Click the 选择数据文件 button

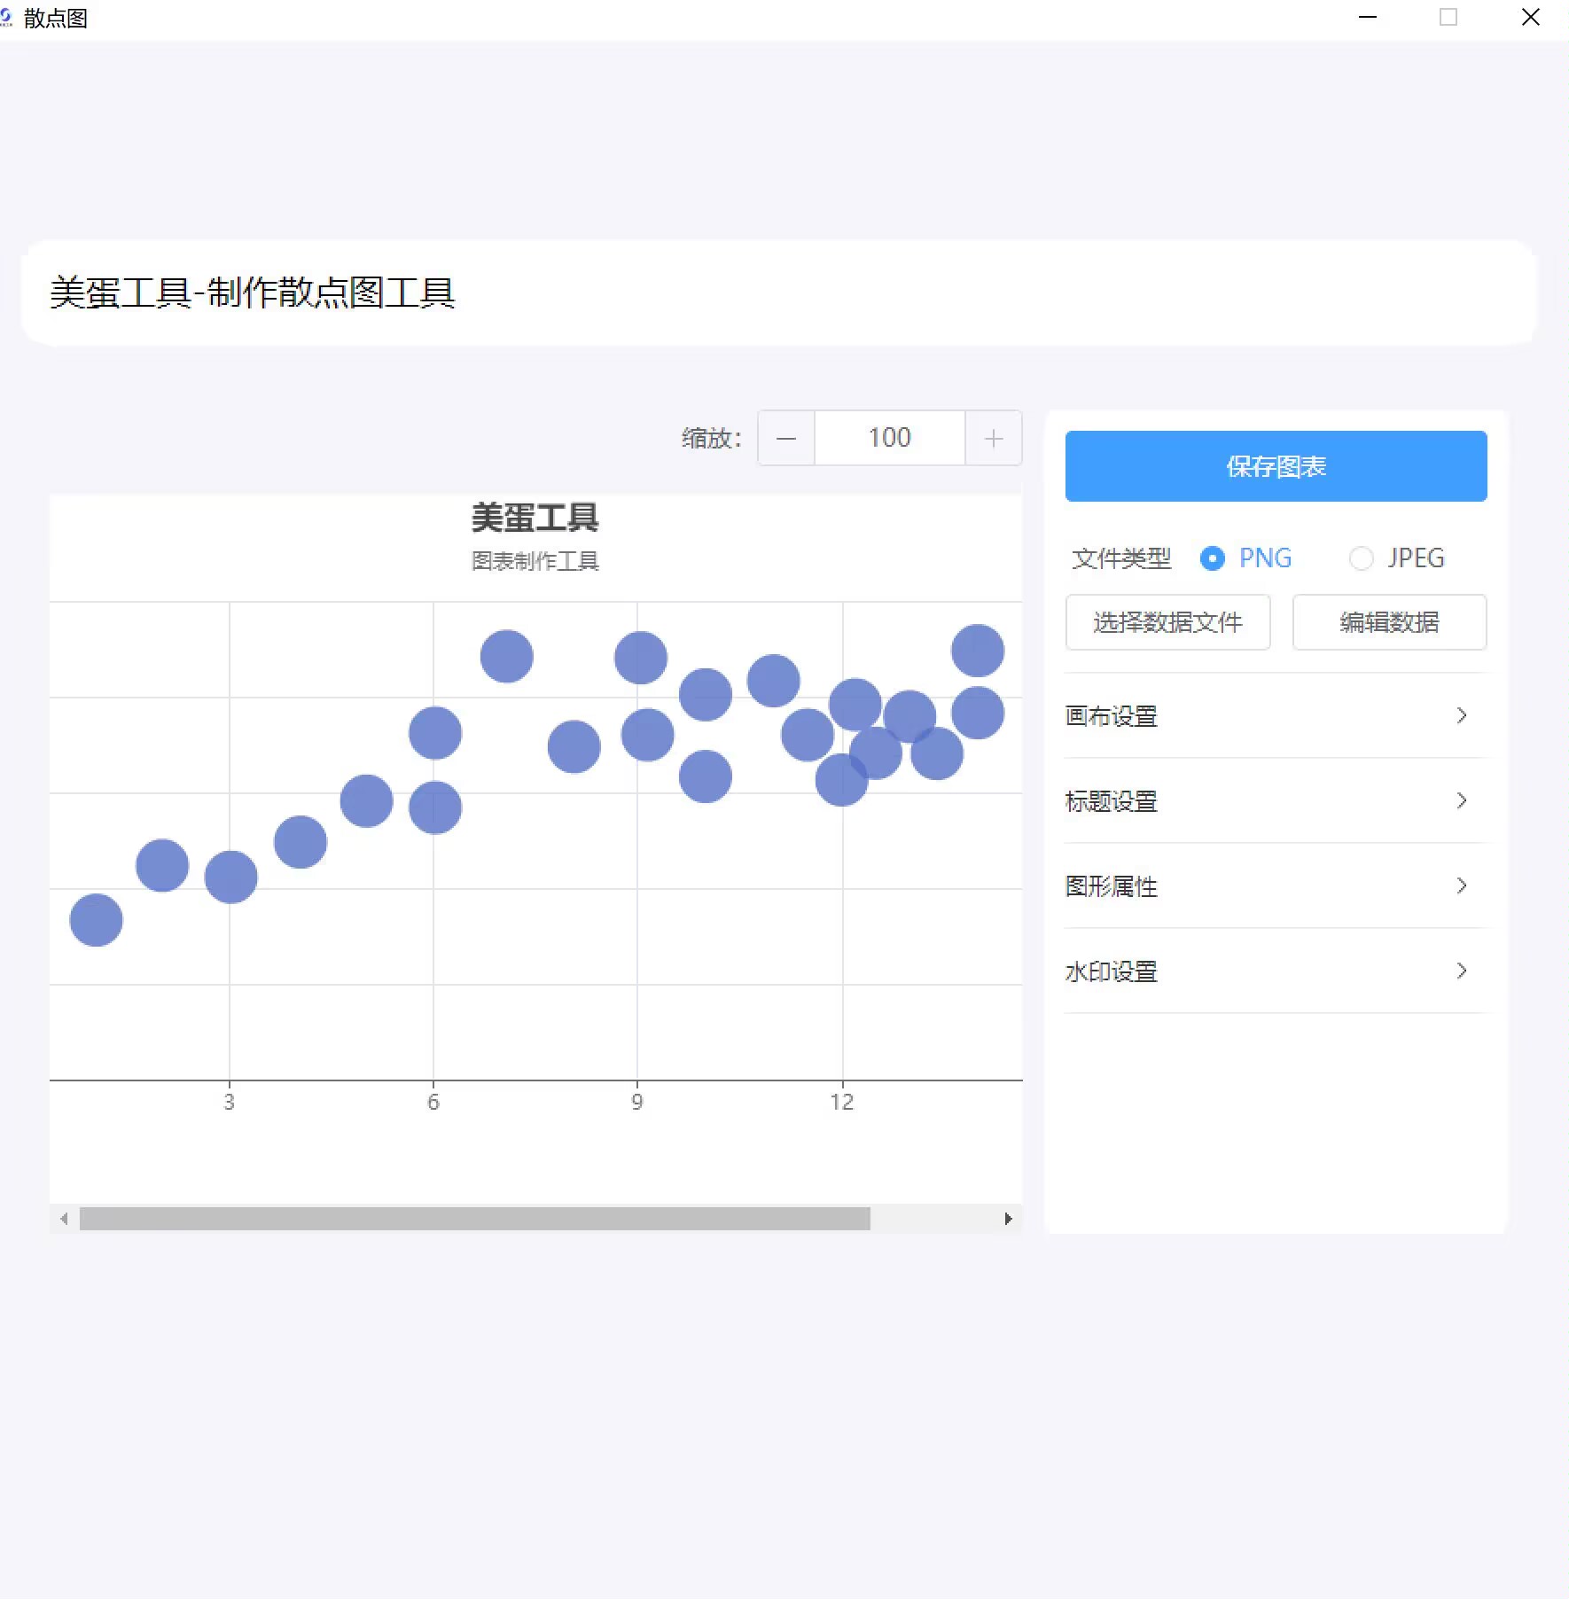pyautogui.click(x=1167, y=622)
